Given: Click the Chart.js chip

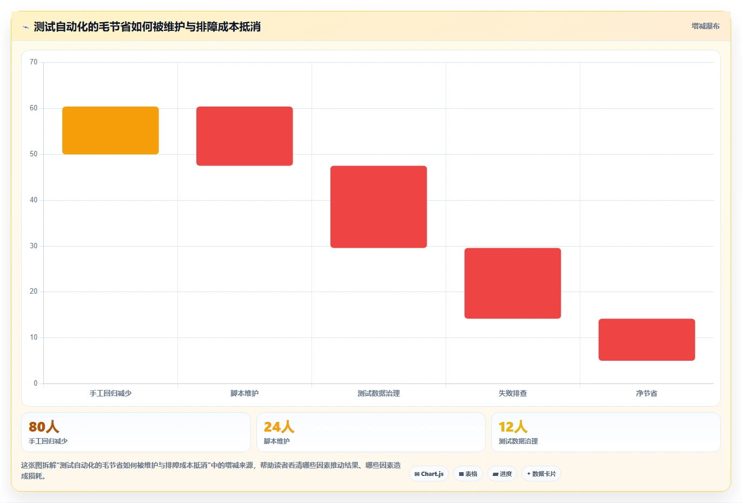Looking at the screenshot, I should tap(429, 474).
